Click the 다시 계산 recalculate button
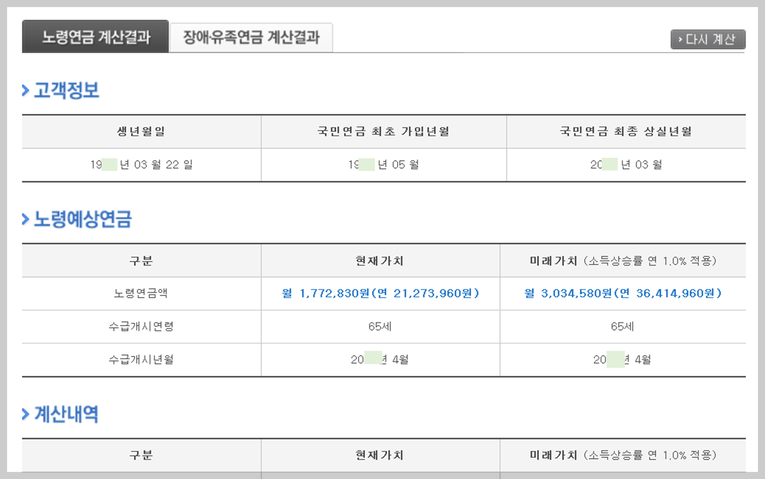This screenshot has height=479, width=765. click(x=707, y=40)
